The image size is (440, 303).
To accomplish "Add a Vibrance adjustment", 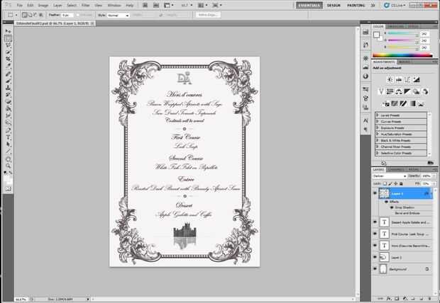I will pos(381,91).
